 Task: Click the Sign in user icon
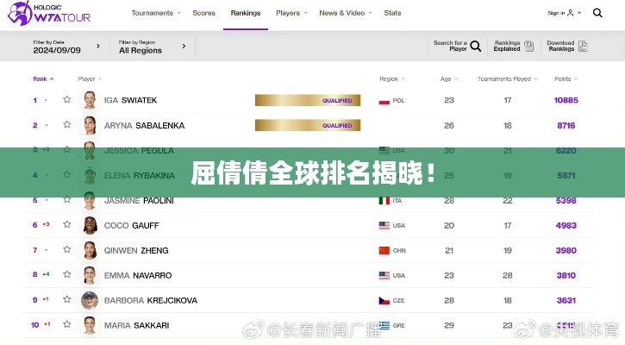point(571,13)
